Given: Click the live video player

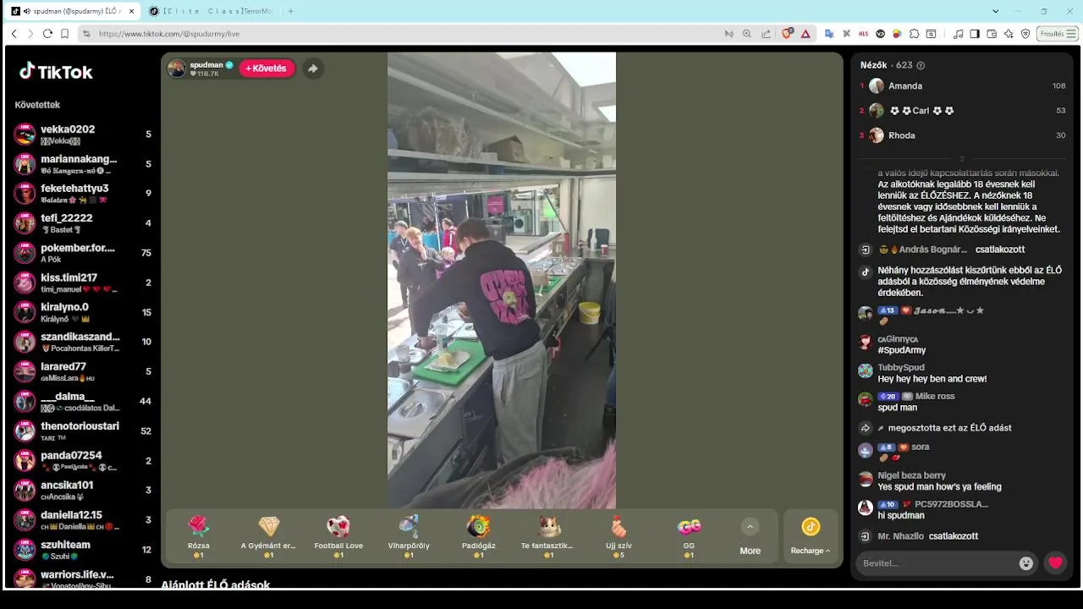Looking at the screenshot, I should tap(502, 280).
